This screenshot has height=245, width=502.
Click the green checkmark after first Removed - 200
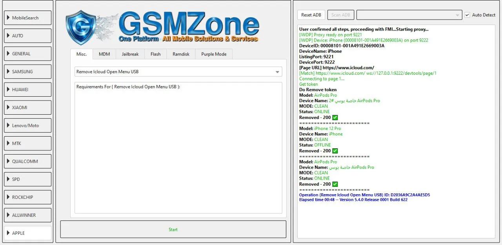[x=335, y=117]
